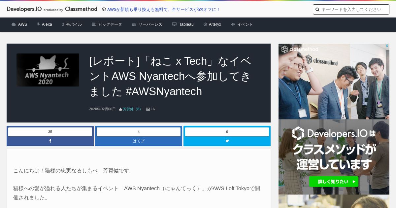This screenshot has height=208, width=396.
Task: Click the headset icon beside the announcement
Action: pyautogui.click(x=104, y=9)
